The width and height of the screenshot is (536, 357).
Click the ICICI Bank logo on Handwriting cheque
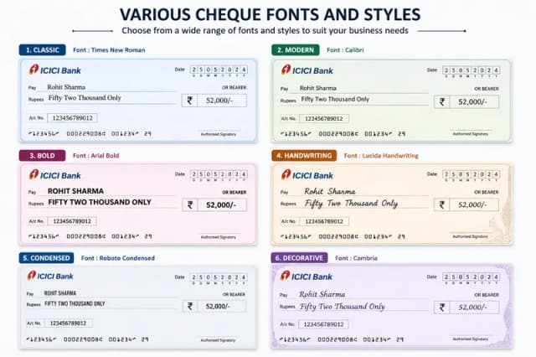click(x=307, y=175)
